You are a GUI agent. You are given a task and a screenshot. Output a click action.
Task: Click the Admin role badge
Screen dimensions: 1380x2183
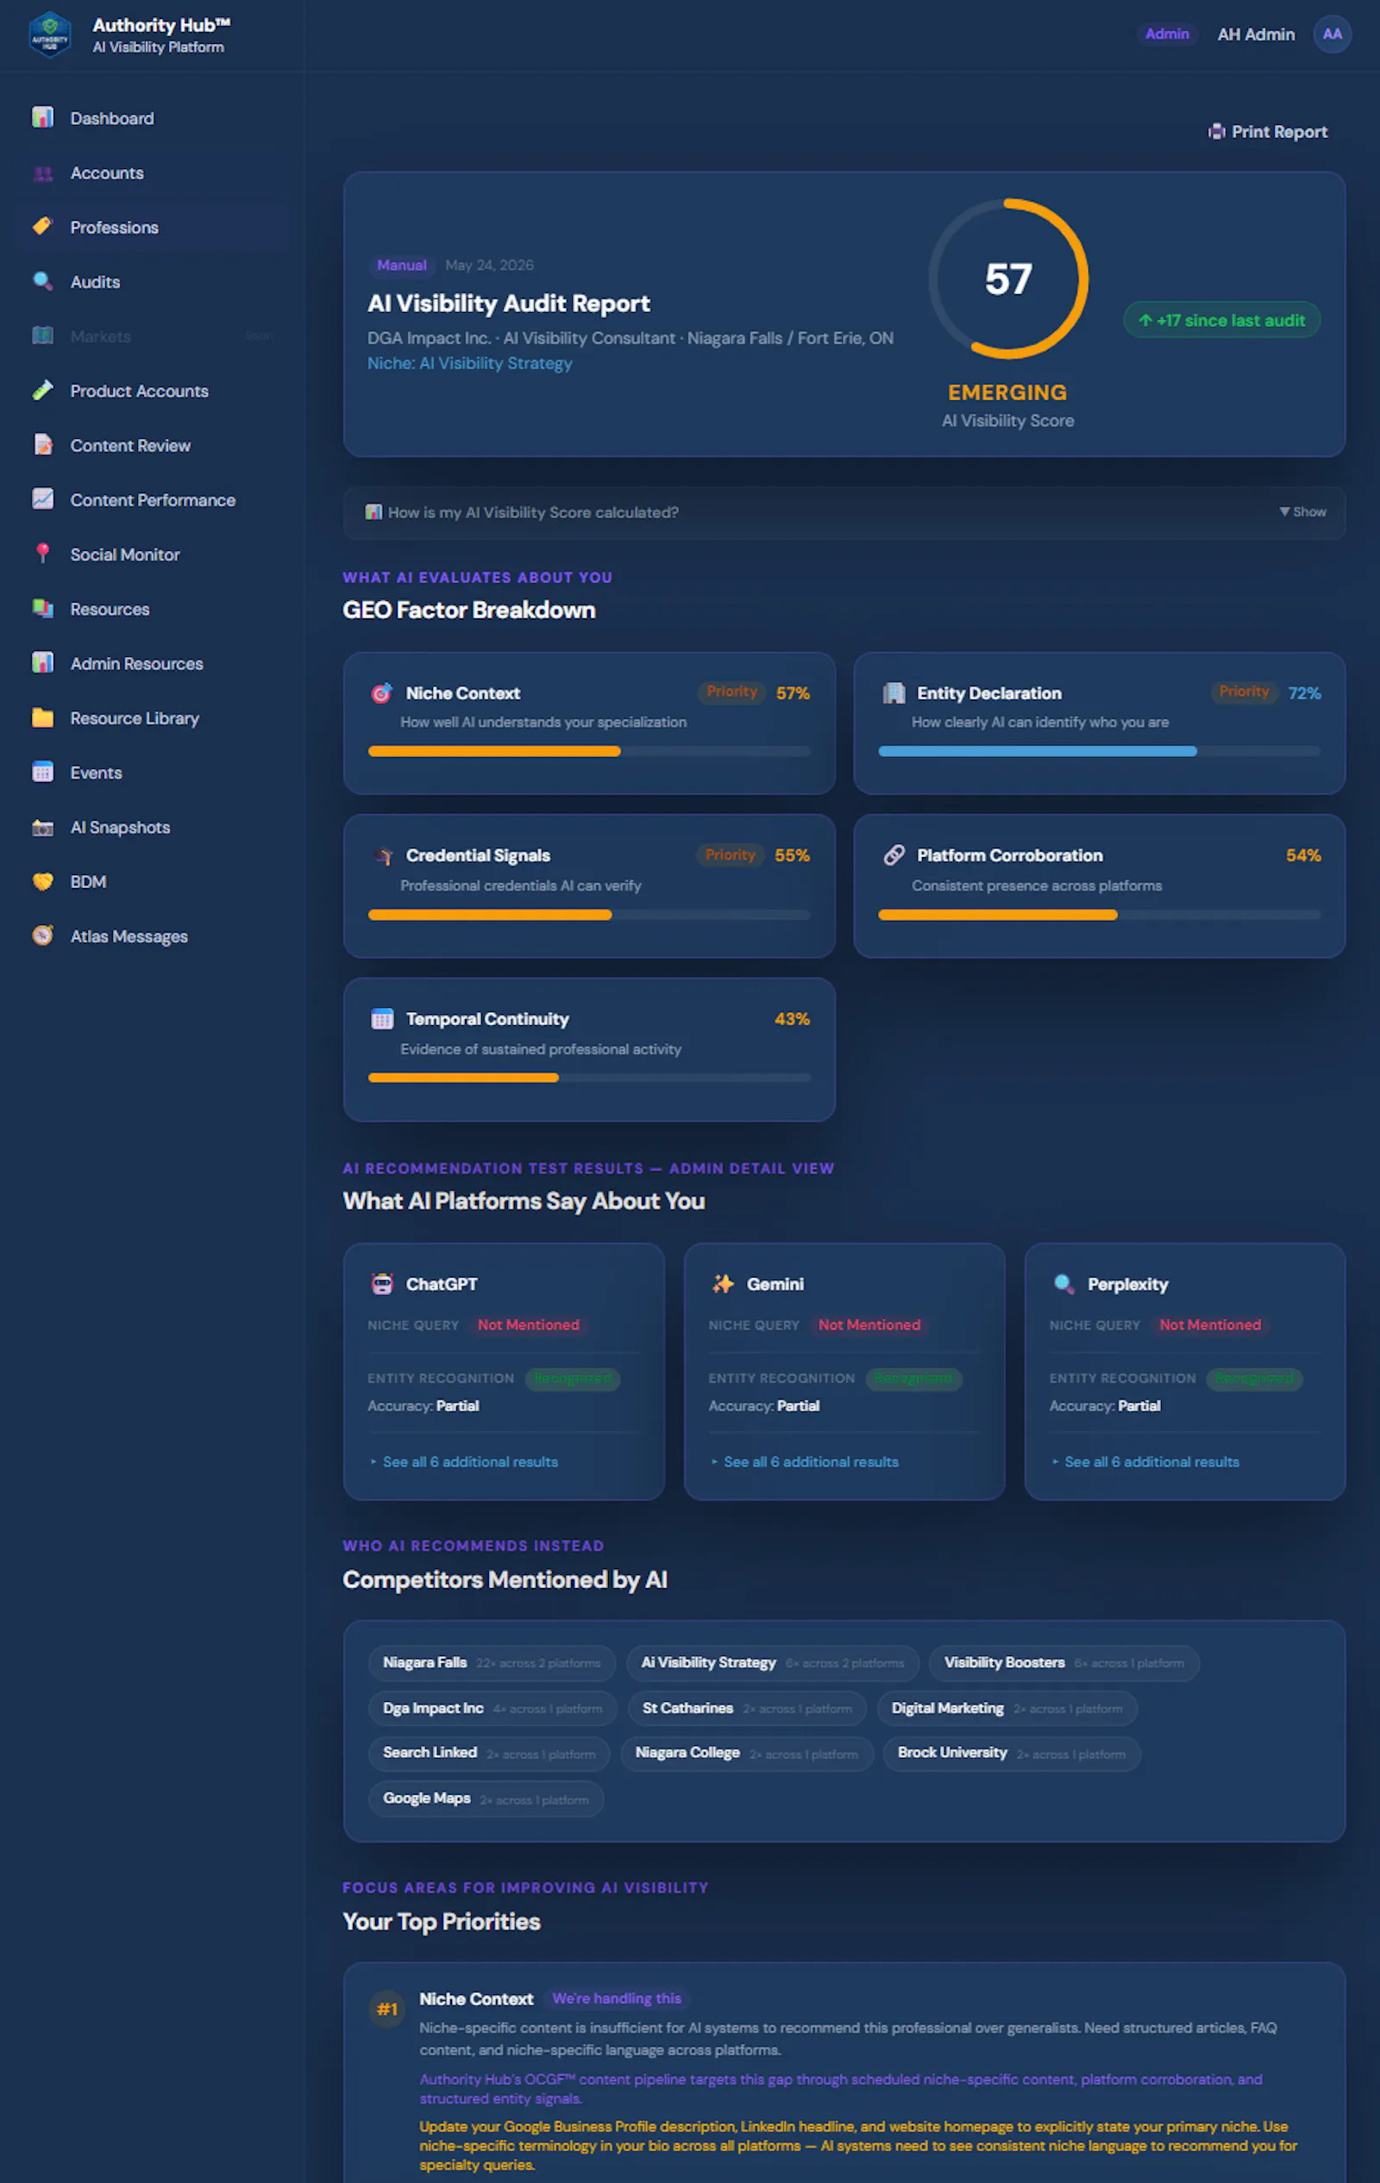[1167, 34]
